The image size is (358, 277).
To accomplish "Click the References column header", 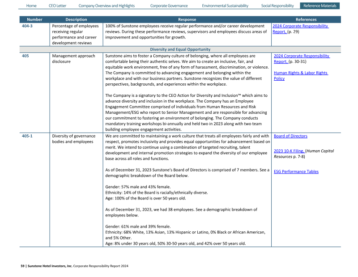I will [x=306, y=20].
